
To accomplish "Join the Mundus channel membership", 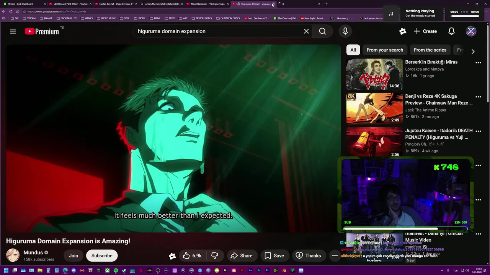I will pyautogui.click(x=73, y=256).
